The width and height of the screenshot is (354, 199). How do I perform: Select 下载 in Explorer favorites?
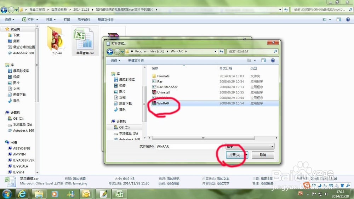[x=16, y=35]
